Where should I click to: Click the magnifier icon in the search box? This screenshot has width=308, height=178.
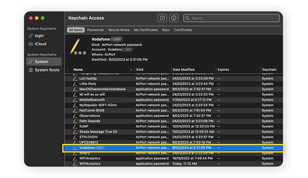click(187, 18)
